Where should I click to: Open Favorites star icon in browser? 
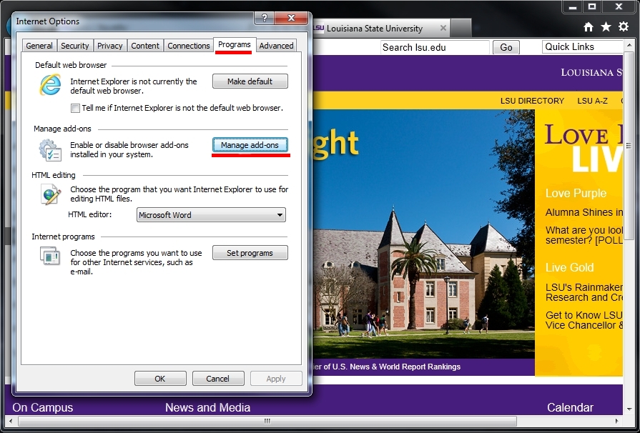pyautogui.click(x=606, y=27)
